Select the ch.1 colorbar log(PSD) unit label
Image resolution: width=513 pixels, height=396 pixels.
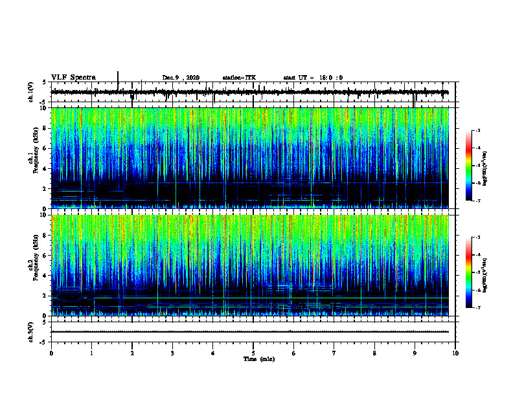(485, 169)
